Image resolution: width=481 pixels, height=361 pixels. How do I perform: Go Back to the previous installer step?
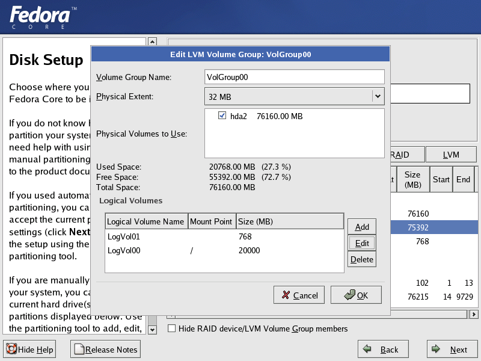tap(383, 350)
